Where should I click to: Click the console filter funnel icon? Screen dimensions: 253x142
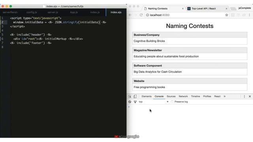(x=135, y=102)
